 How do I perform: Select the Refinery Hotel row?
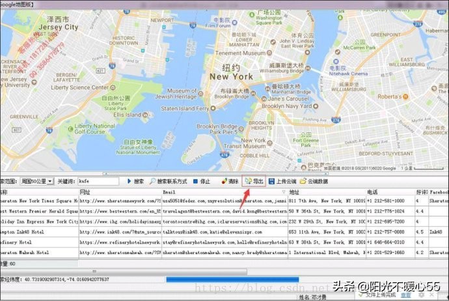point(39,242)
